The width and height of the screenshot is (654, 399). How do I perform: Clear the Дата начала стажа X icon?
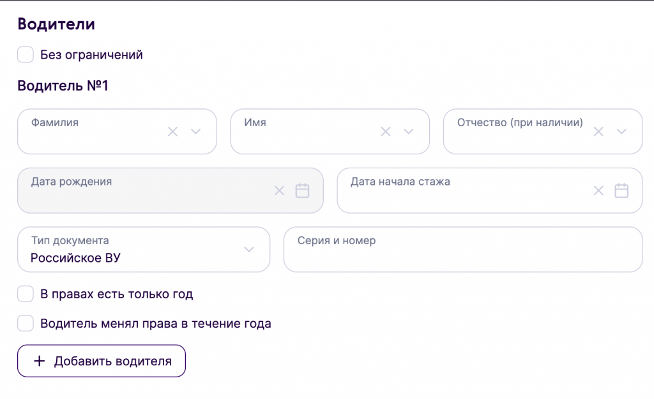point(598,191)
